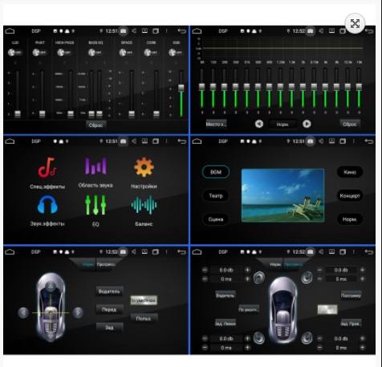The width and height of the screenshot is (382, 367).
Task: Click the beach chair preview thumbnail
Action: (282, 196)
